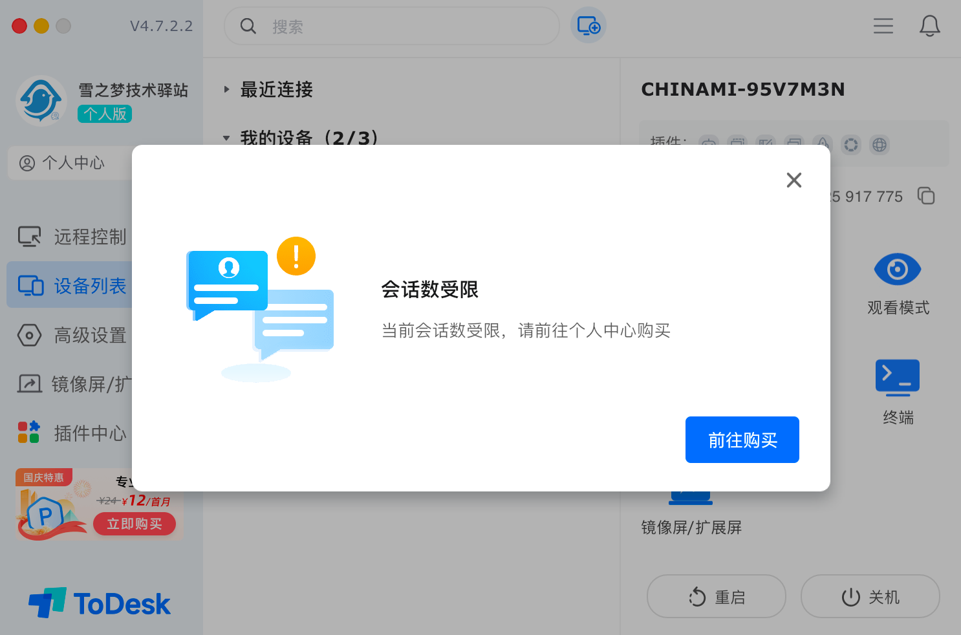Open the hamburger menu icon
961x635 pixels.
(x=883, y=26)
